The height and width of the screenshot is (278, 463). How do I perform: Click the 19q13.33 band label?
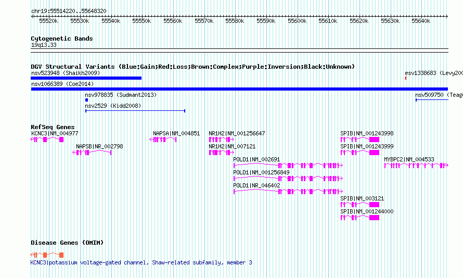click(44, 45)
